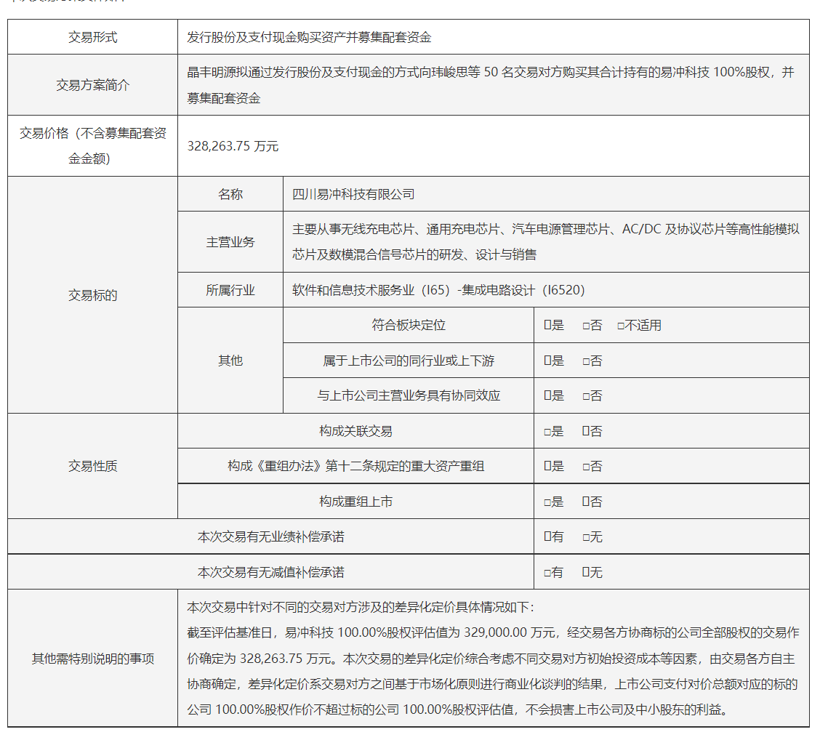Check 是 for 符合板块定位
The height and width of the screenshot is (732, 820).
[x=547, y=325]
